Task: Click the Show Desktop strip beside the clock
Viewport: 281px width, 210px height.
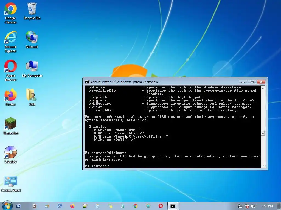Action: pos(279,206)
